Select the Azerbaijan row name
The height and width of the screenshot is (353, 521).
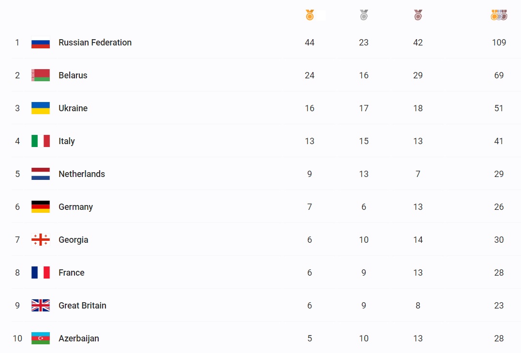pos(79,338)
